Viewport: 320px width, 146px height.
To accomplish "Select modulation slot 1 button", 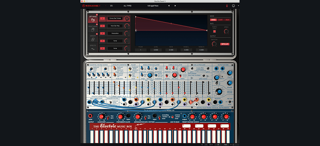I will click(x=103, y=19).
